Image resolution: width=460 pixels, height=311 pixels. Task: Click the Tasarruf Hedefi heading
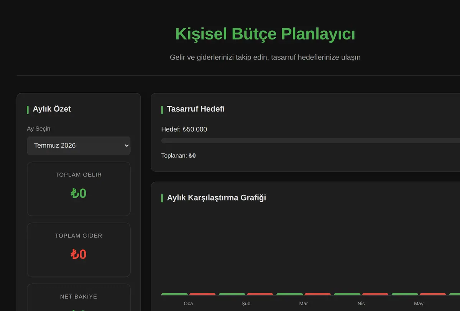click(196, 109)
